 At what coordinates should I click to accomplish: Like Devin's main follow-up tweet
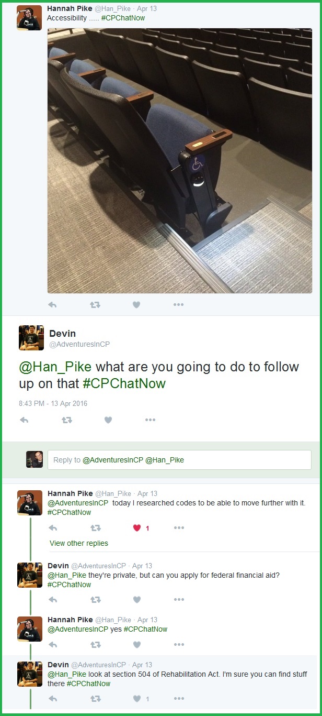click(108, 420)
